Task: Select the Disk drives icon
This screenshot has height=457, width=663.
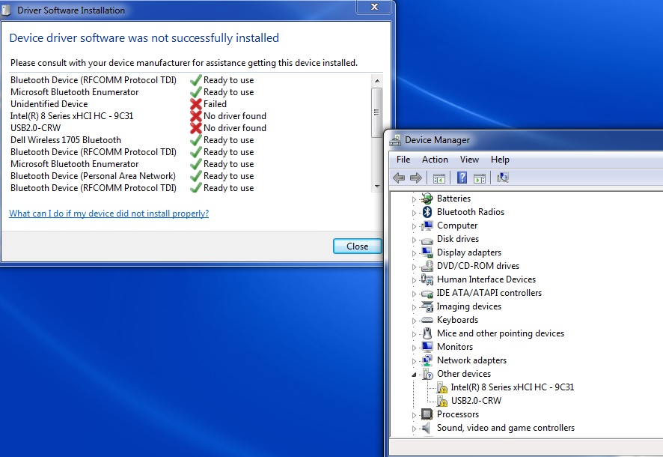Action: [427, 240]
